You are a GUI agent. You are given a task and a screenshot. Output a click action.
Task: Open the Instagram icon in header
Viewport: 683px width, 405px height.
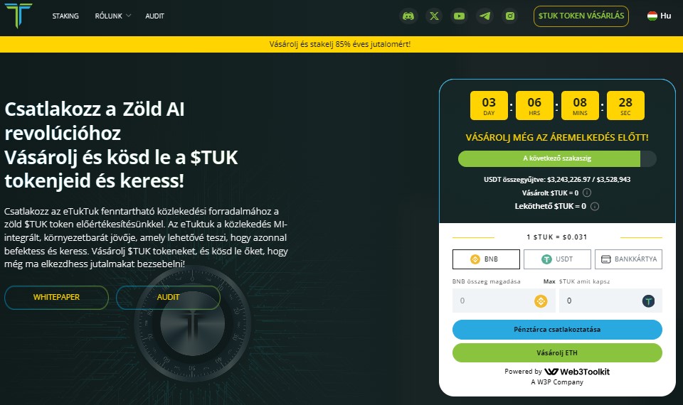[509, 16]
